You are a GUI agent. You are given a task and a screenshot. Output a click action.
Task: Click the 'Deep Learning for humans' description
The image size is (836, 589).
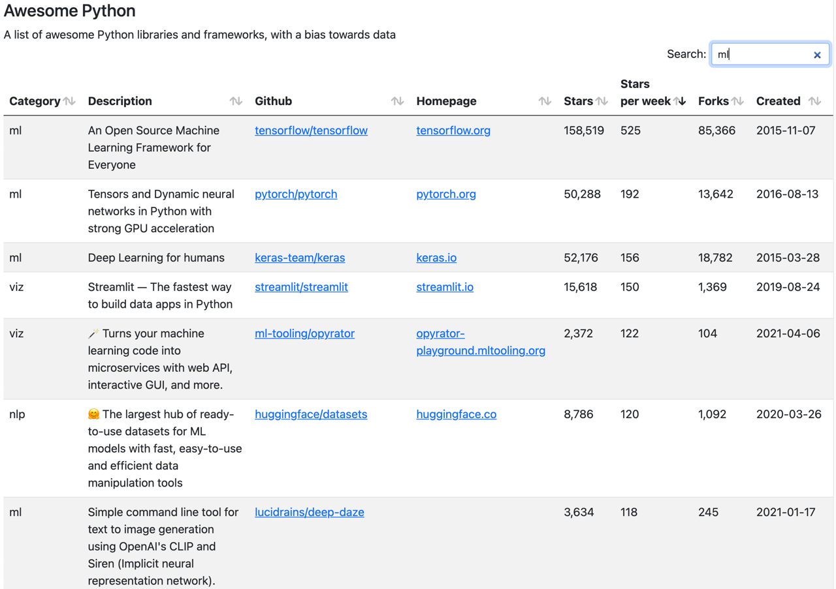156,258
